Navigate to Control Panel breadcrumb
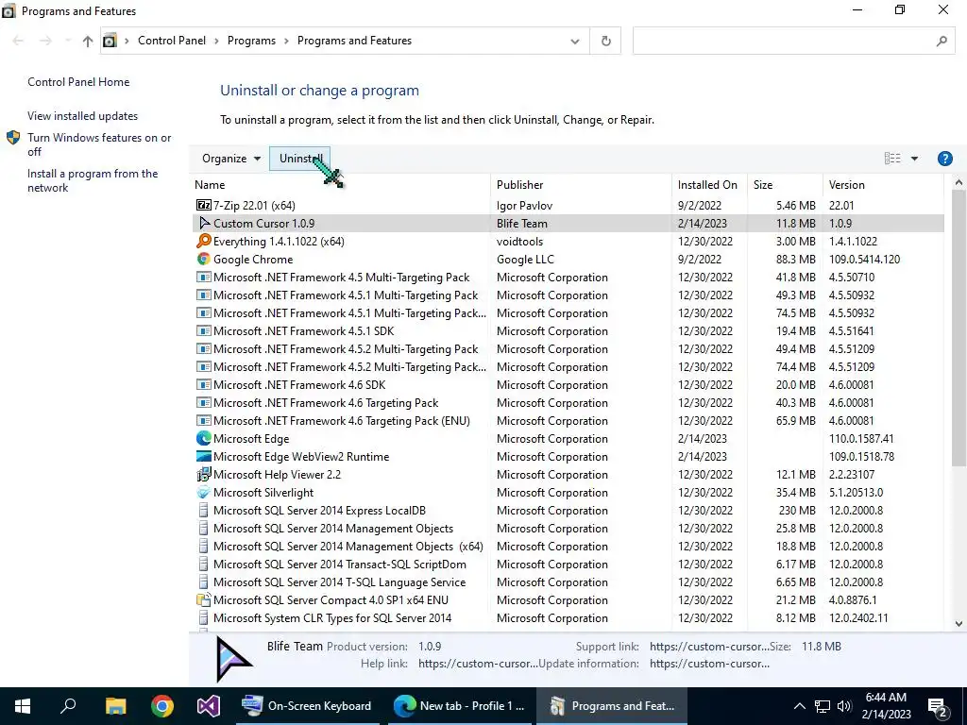 point(172,41)
